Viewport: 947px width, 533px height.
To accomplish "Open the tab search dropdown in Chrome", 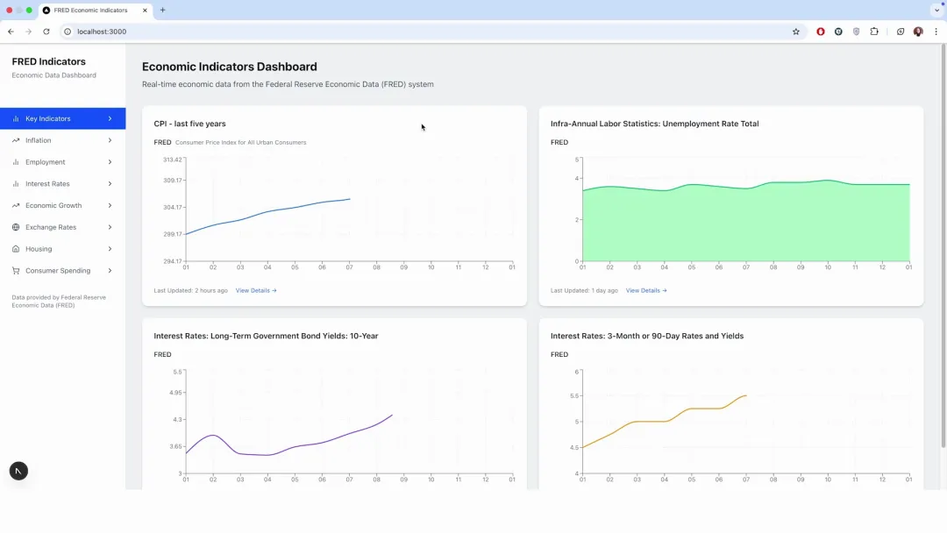I will [936, 11].
